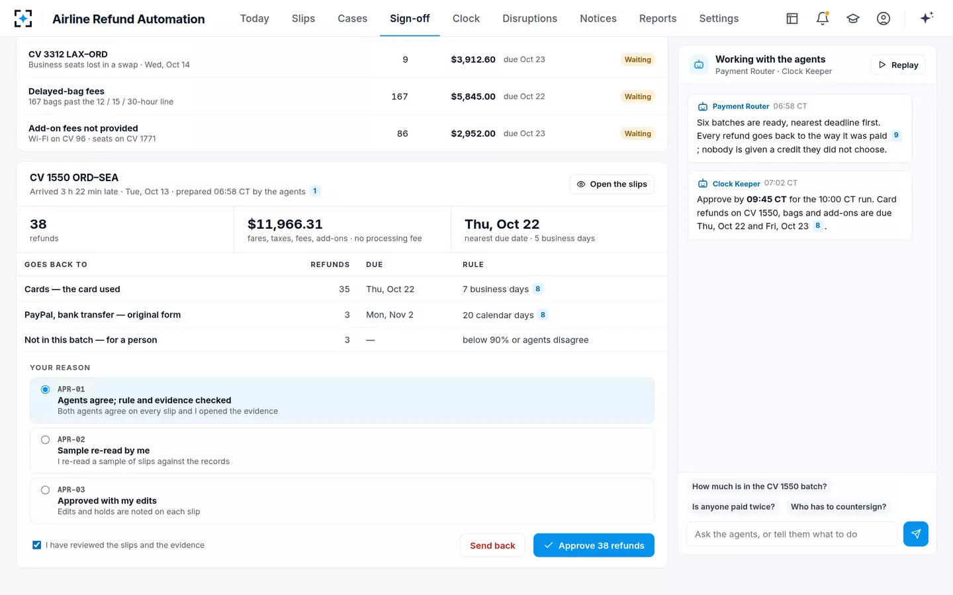
Task: Open the Disruptions tab
Action: tap(529, 19)
